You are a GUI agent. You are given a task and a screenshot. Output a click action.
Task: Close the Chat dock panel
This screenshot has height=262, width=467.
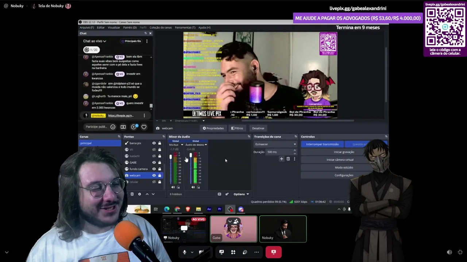(x=150, y=33)
